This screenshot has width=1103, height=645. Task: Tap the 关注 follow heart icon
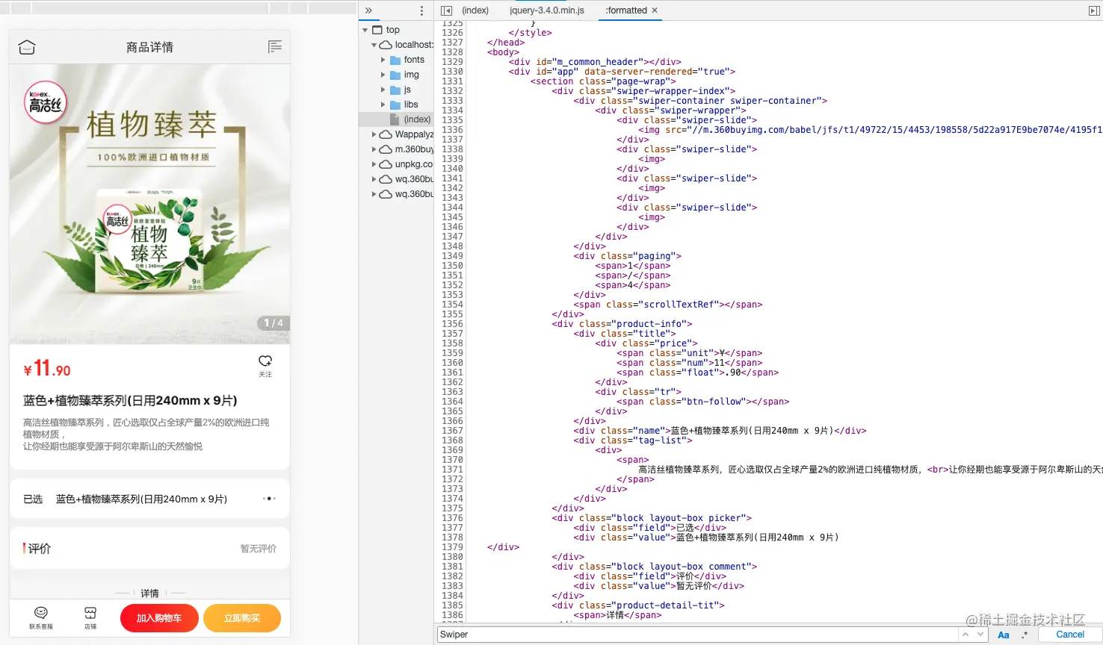[x=265, y=361]
